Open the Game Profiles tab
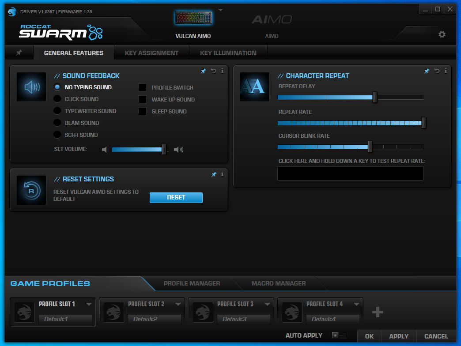 50,283
